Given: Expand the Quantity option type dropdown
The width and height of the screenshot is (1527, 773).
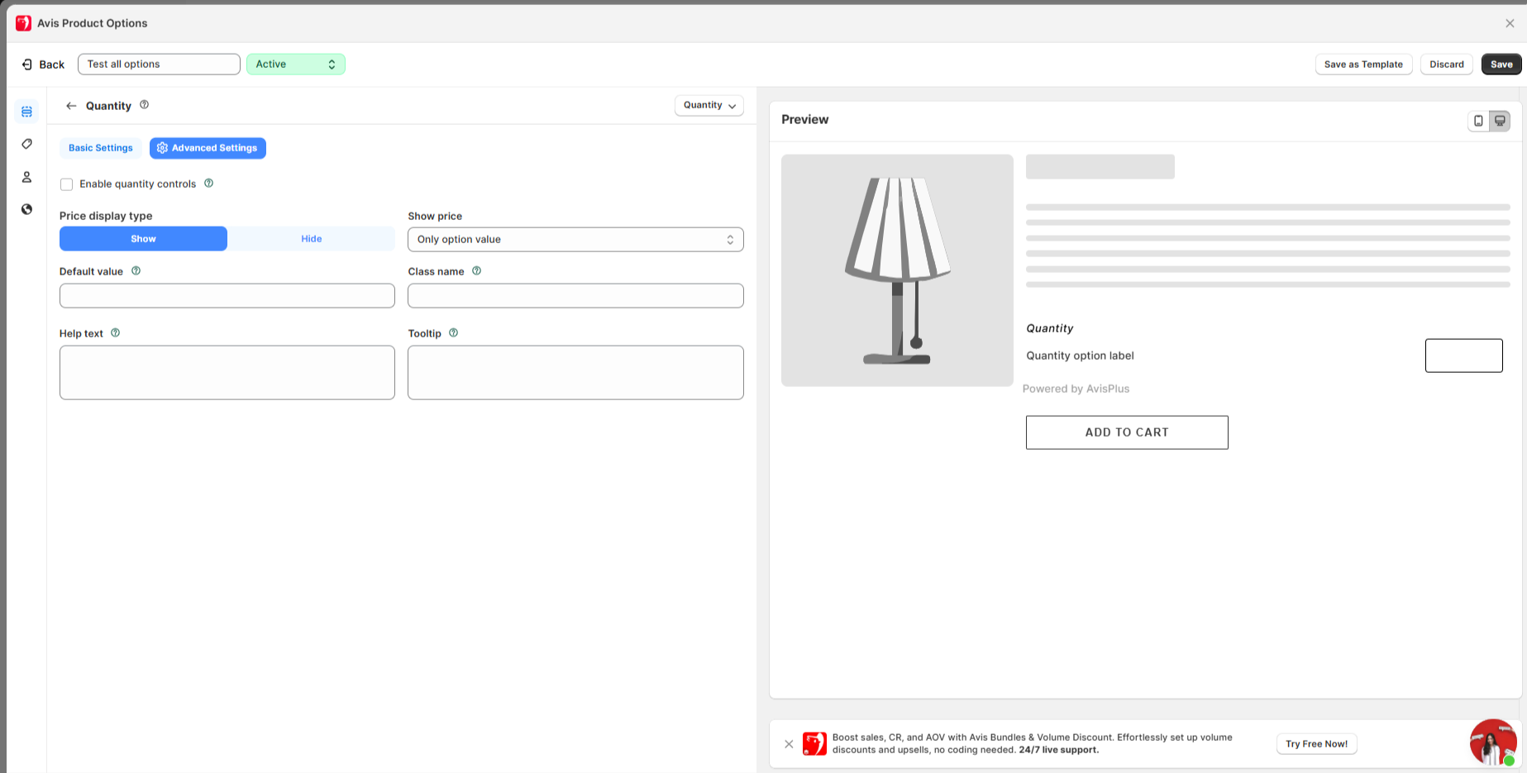Looking at the screenshot, I should (709, 106).
